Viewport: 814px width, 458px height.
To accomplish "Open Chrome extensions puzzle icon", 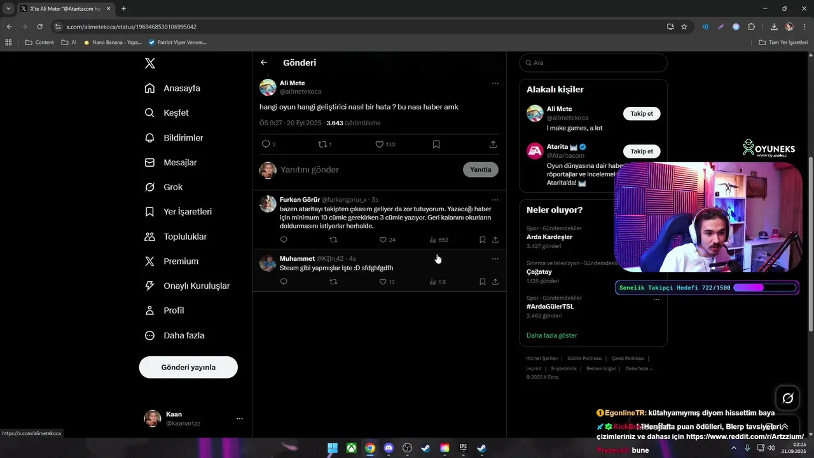I will point(751,27).
